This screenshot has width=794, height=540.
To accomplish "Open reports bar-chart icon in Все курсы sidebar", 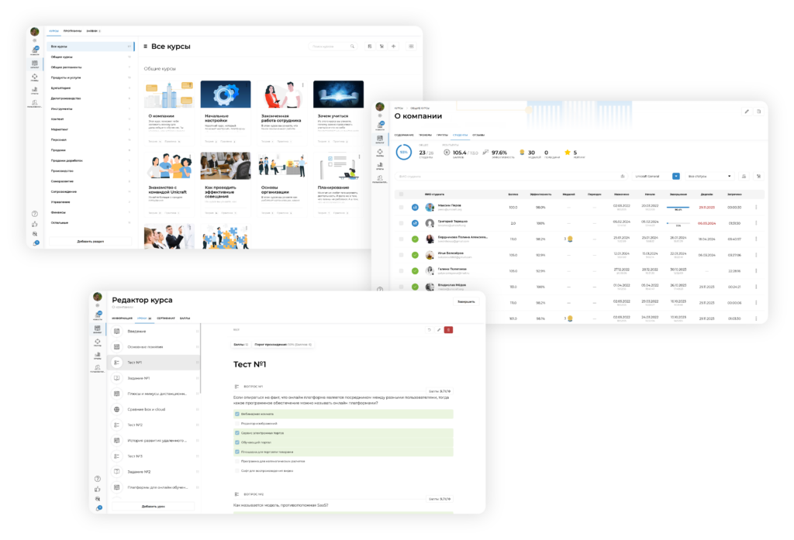I will click(34, 90).
